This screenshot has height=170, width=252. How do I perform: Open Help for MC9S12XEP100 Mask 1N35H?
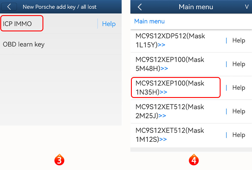pos(239,87)
